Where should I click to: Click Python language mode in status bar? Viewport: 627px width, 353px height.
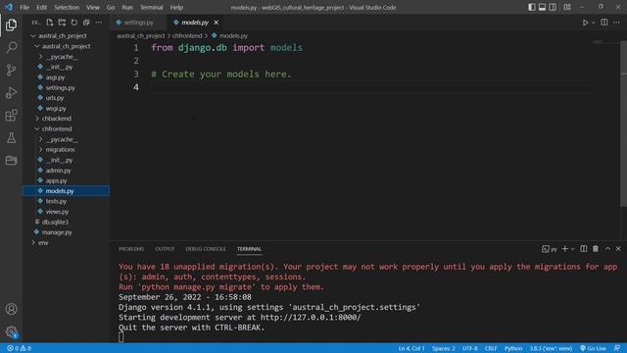tap(513, 348)
